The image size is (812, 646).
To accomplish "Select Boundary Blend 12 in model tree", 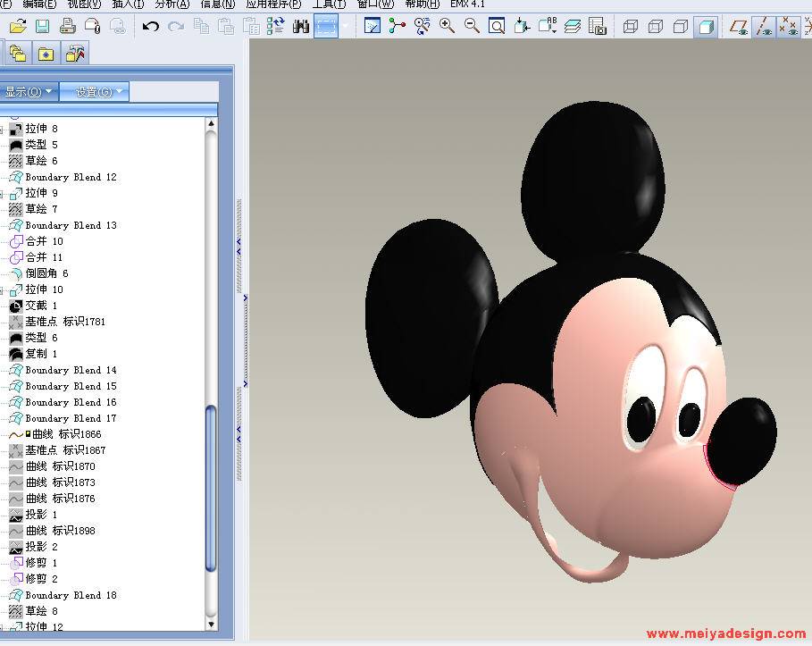I will tap(71, 177).
